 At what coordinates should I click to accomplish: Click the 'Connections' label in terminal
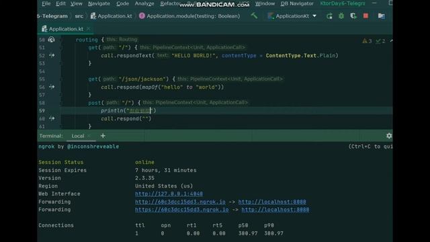click(56, 225)
